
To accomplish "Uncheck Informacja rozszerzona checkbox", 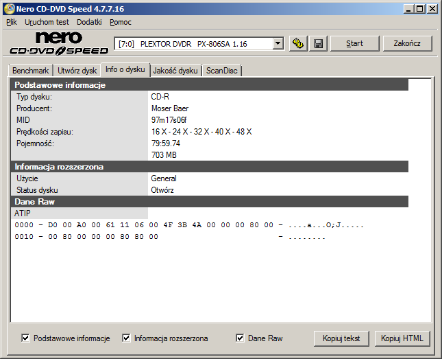I will (126, 338).
